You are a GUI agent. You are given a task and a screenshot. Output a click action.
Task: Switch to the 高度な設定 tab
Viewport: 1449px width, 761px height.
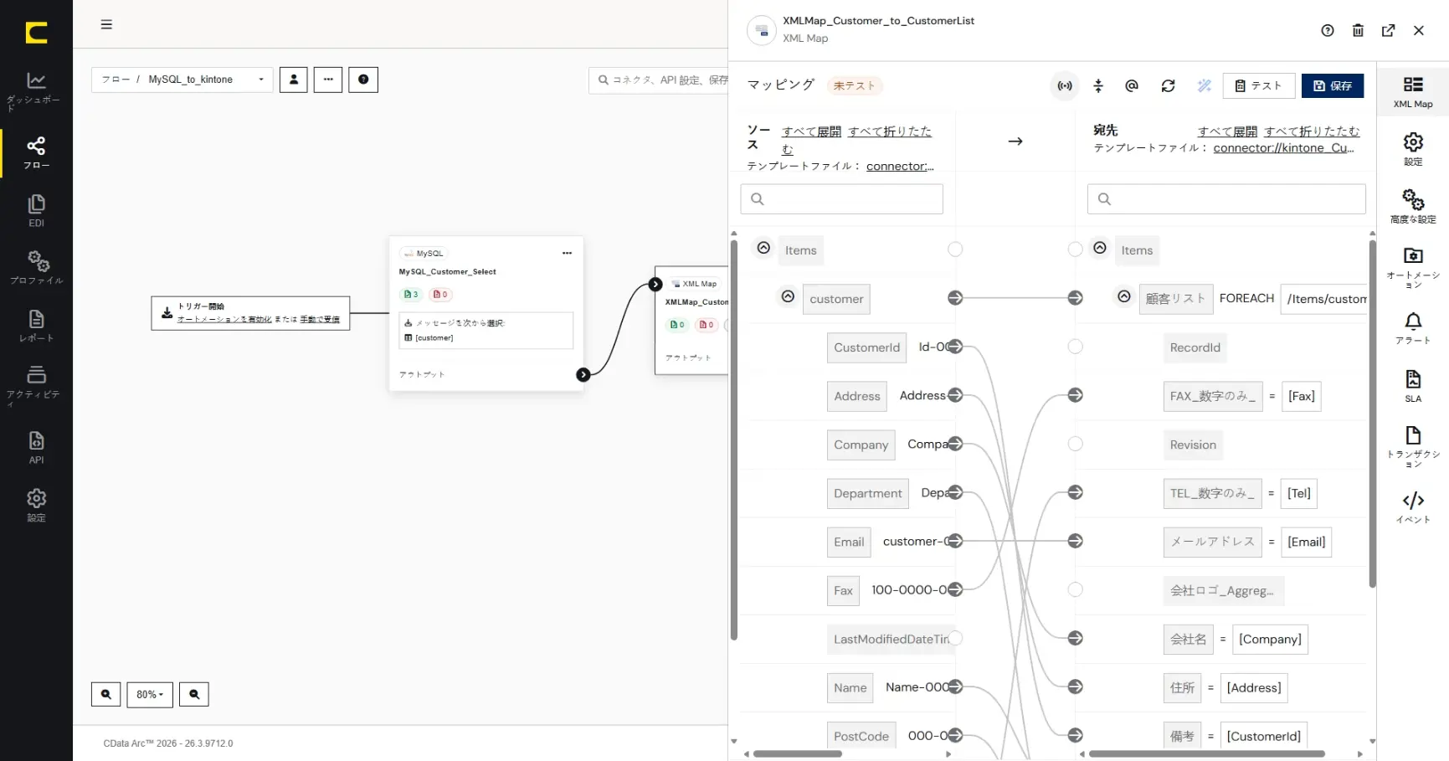click(1413, 206)
